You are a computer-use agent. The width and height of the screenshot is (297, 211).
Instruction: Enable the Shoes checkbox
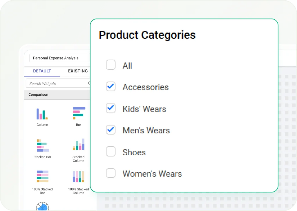pos(111,152)
